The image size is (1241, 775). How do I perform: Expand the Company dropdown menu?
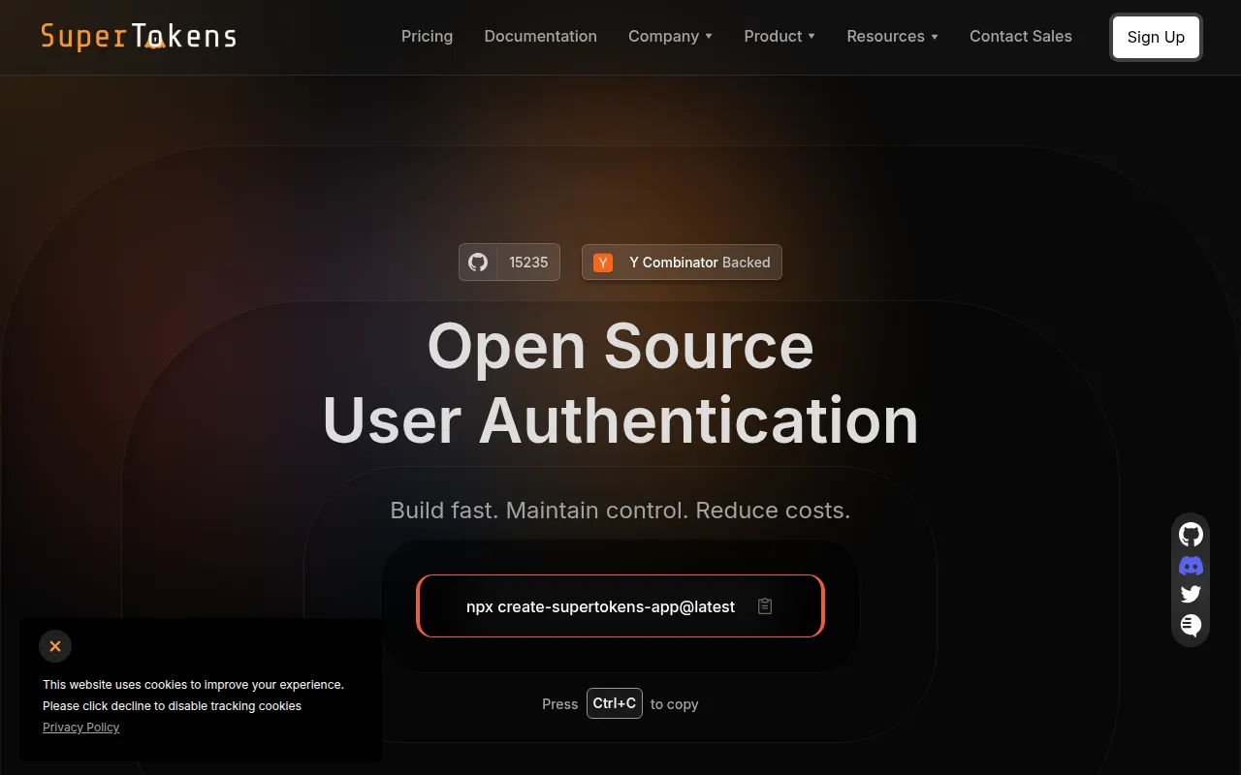(670, 36)
